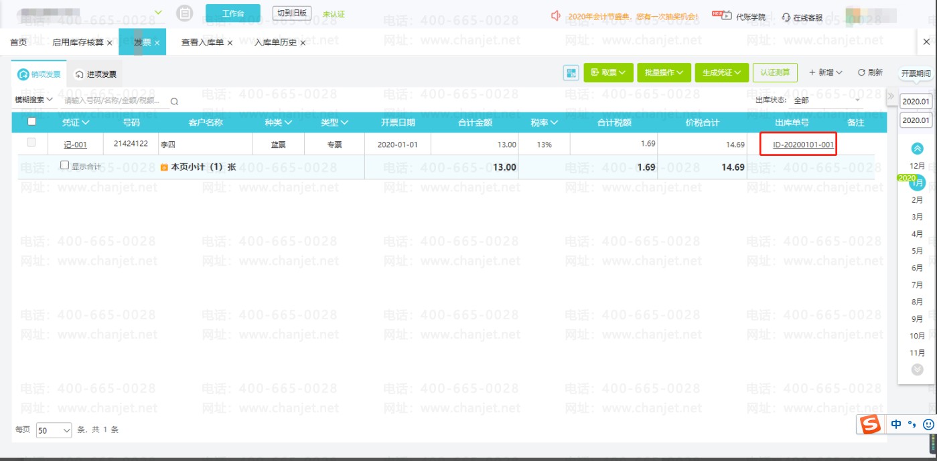937x461 pixels.
Task: Tick the select-all checkbox in table header
Action: [x=31, y=122]
